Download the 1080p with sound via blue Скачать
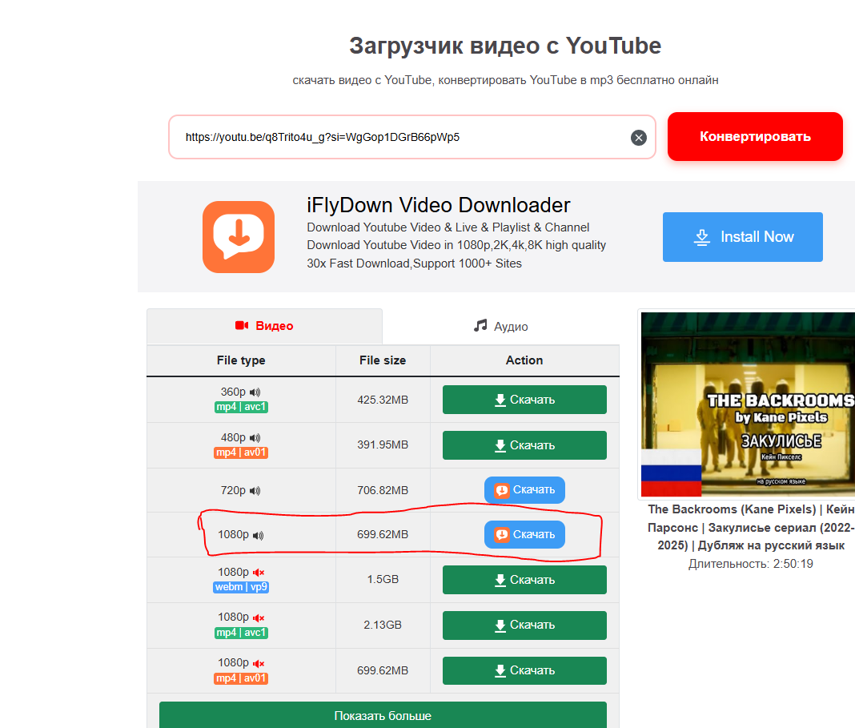This screenshot has height=728, width=855. pos(524,534)
